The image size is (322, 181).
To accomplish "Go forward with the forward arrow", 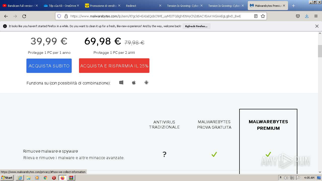I will pos(15,16).
